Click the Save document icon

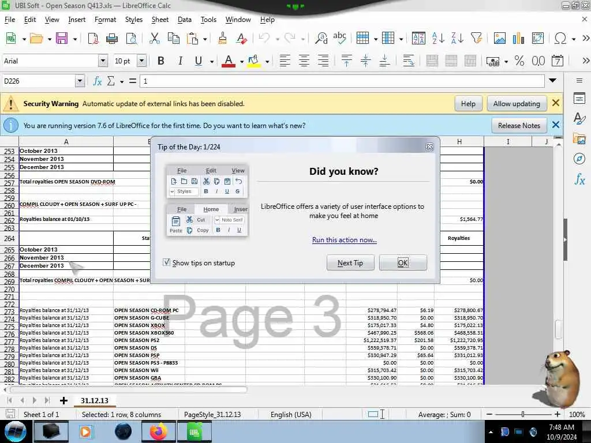(x=61, y=38)
